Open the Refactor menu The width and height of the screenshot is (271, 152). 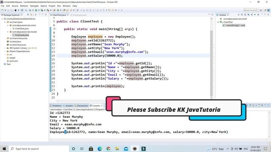pos(24,6)
